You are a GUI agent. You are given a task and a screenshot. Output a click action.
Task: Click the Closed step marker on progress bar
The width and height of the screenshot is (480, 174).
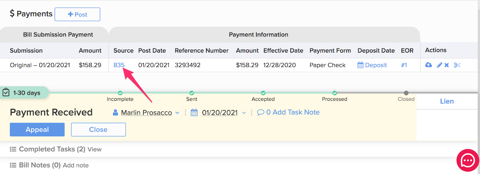pyautogui.click(x=406, y=93)
